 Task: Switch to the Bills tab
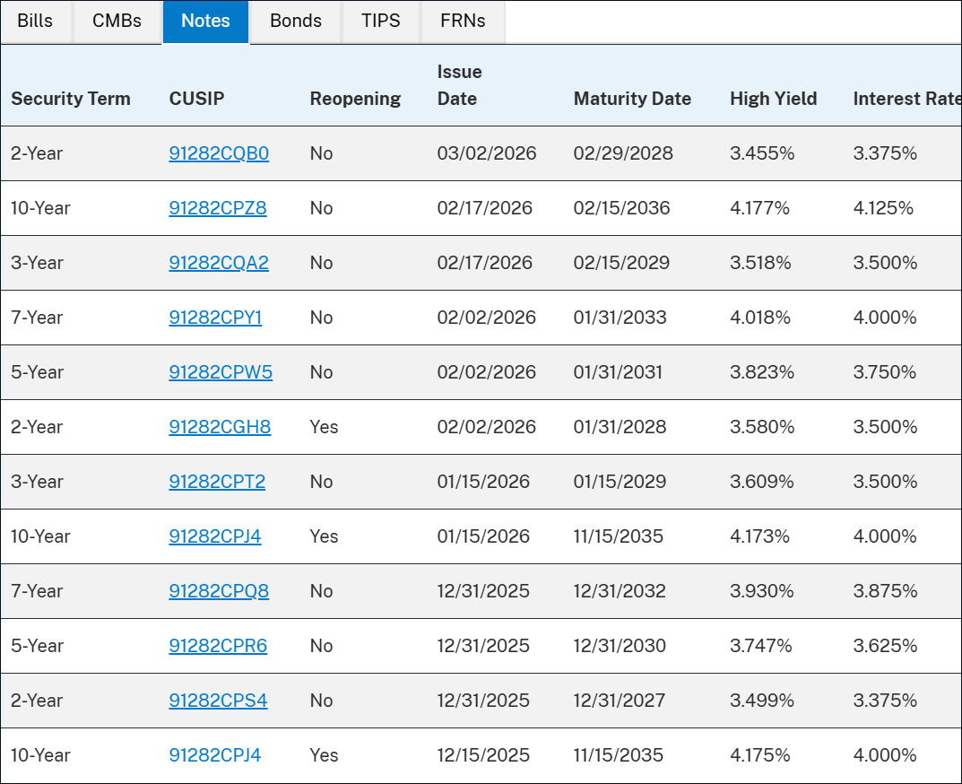(35, 21)
